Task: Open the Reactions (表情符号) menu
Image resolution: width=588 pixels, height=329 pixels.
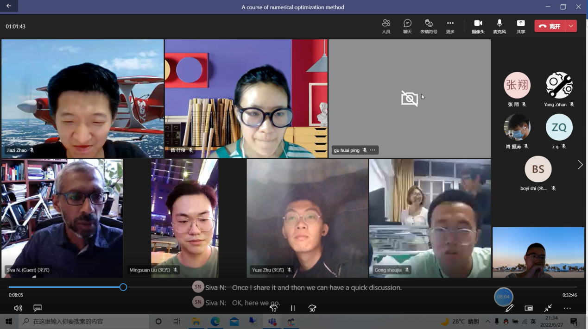Action: click(x=429, y=26)
